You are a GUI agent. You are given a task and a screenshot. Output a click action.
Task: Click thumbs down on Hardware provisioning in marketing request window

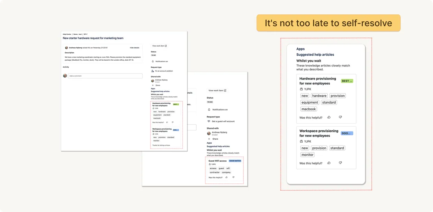pos(172,122)
